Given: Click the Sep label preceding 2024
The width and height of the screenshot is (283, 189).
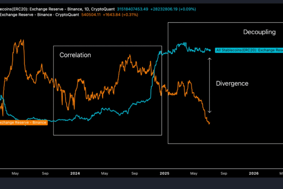Looking at the screenshot, I should click(45, 174).
